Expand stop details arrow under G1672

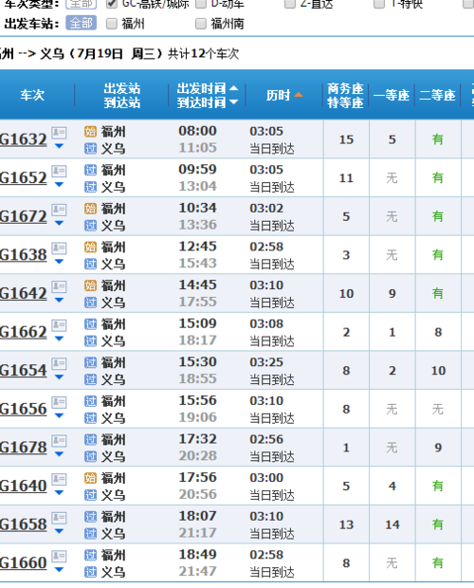(x=59, y=223)
